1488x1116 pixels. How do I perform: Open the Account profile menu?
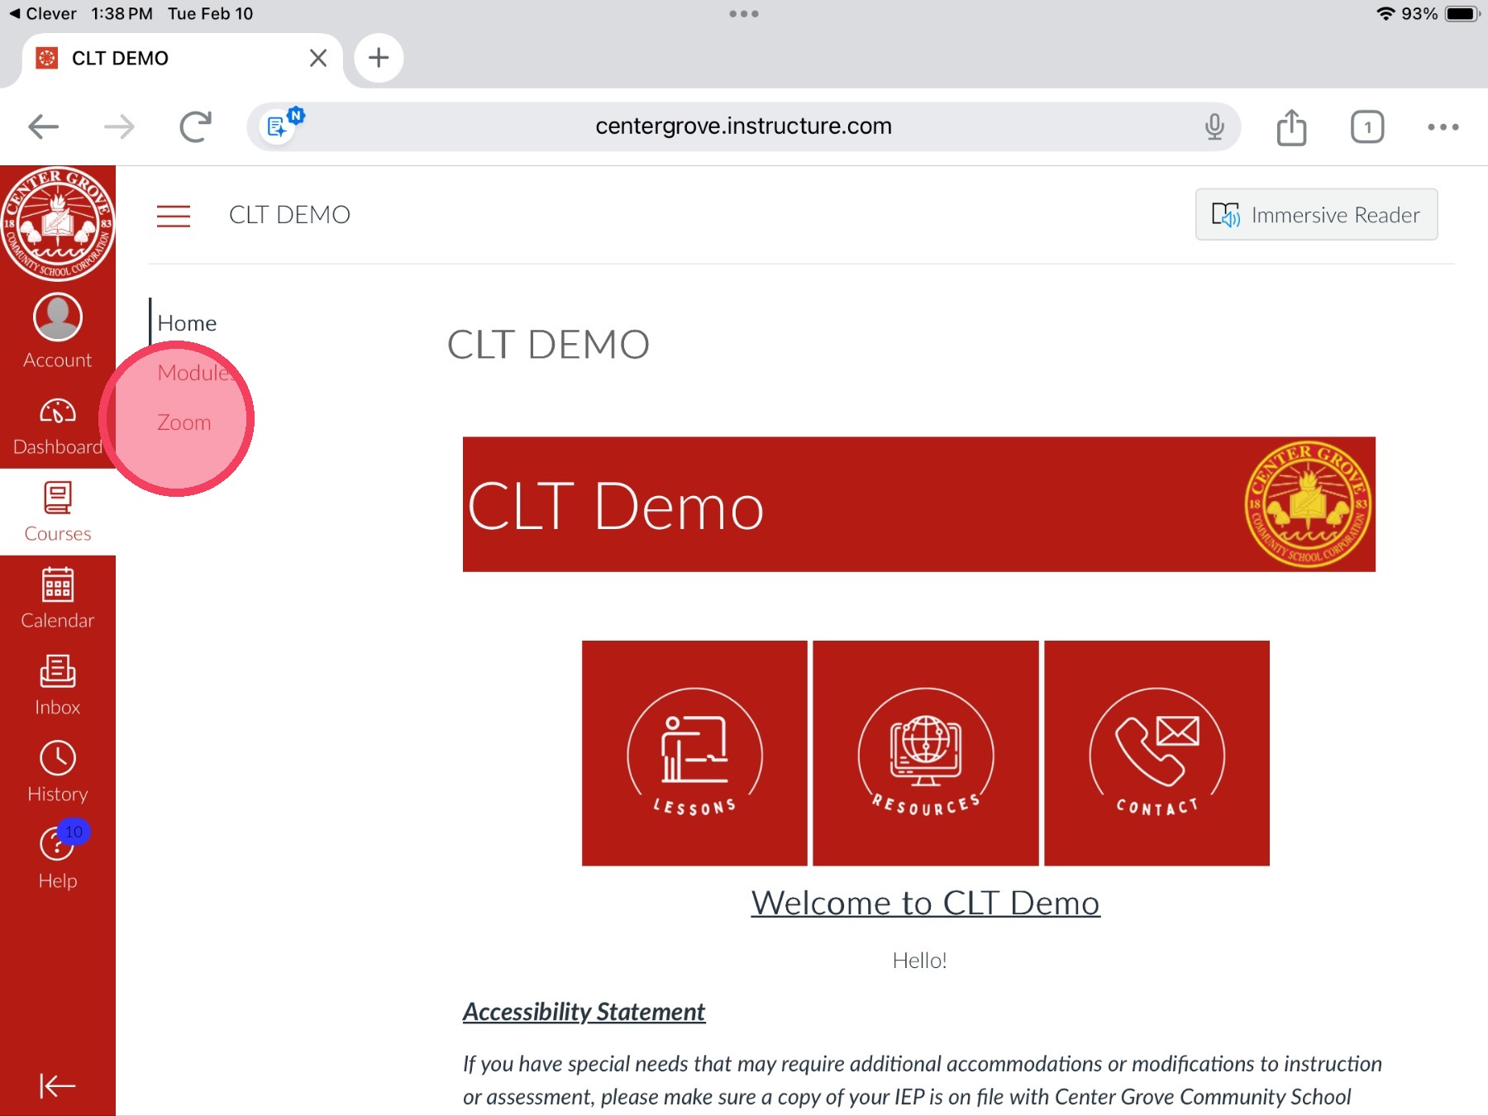point(58,331)
